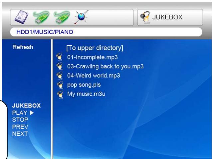Click music icon beside 04-Weird world.mp3
This screenshot has height=159, width=212.
60,75
